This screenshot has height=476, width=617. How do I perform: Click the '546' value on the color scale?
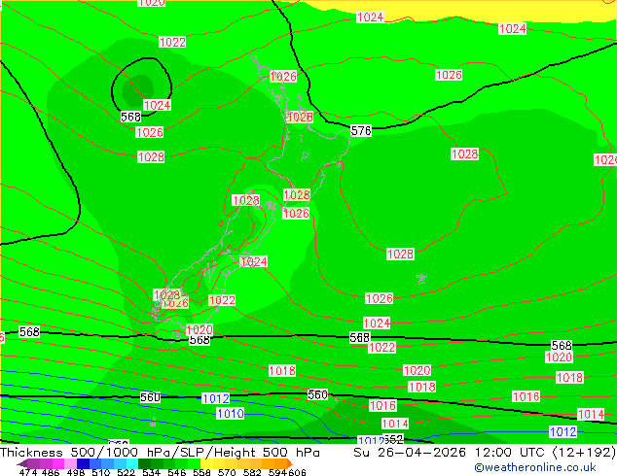(x=177, y=472)
